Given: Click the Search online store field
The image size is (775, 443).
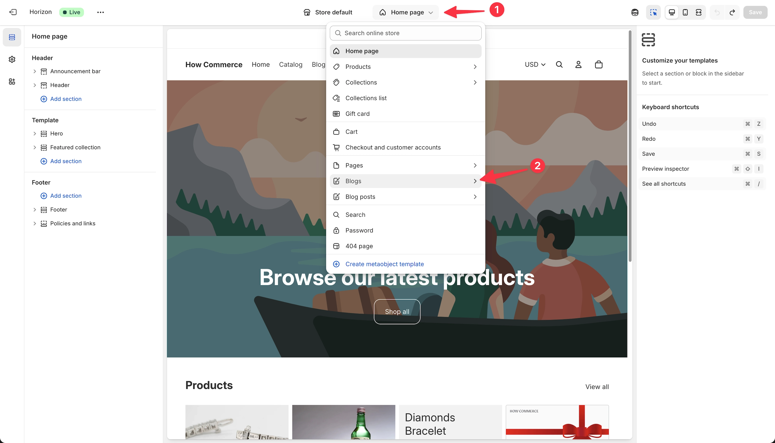Looking at the screenshot, I should pos(406,33).
